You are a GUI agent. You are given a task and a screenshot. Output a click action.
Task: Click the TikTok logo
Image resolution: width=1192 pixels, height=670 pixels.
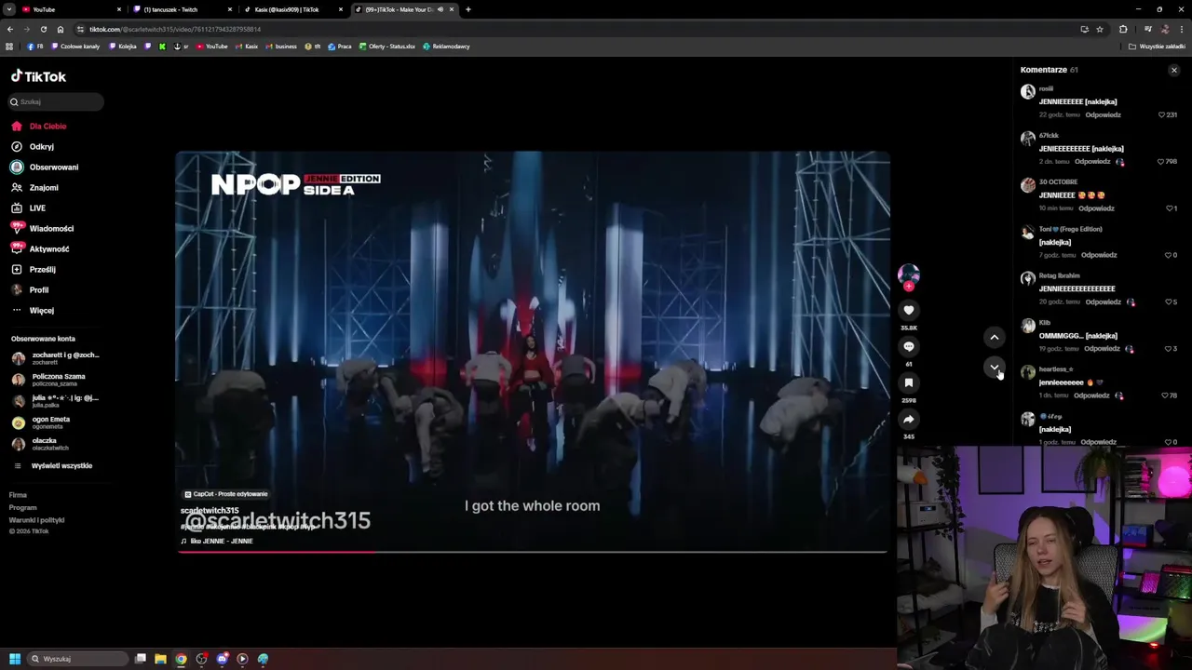point(38,76)
